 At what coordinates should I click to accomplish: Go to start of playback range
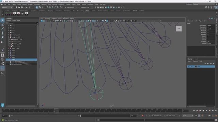194,111
